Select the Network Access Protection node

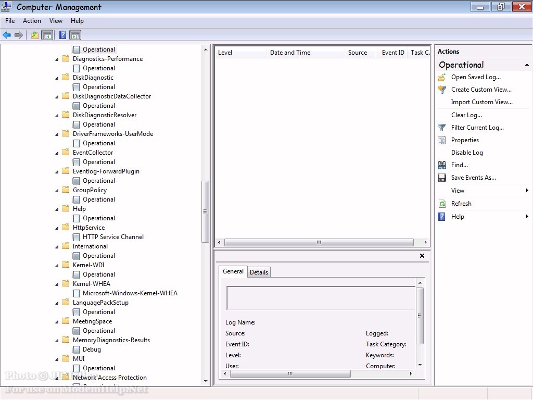point(109,378)
